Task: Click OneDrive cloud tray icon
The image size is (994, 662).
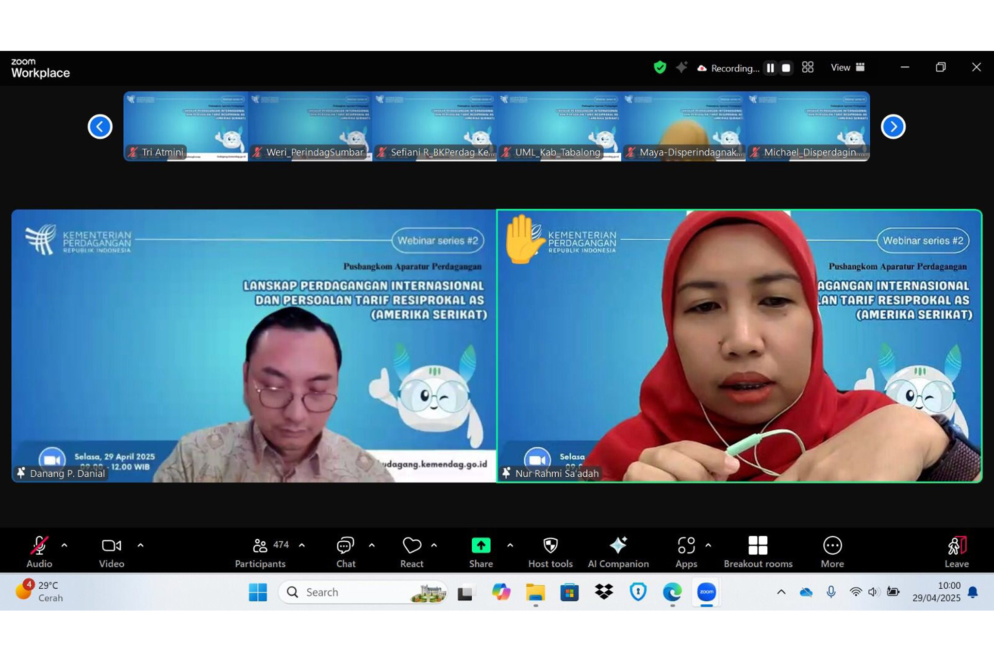Action: coord(806,592)
